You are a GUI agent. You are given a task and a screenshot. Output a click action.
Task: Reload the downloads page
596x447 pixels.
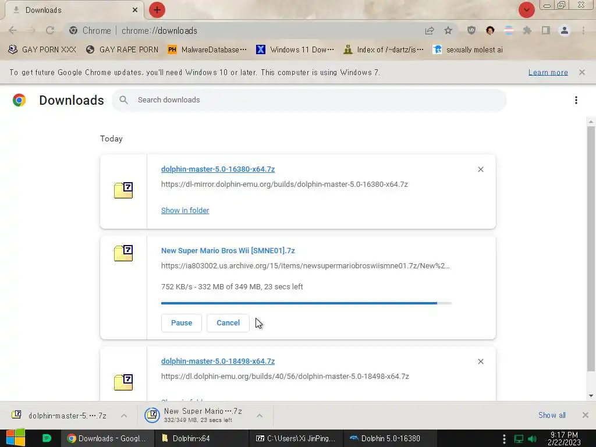[x=50, y=30]
